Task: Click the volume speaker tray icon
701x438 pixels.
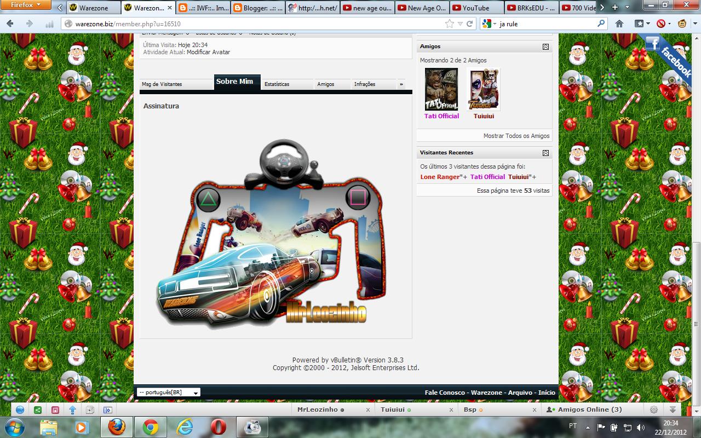Action: point(641,427)
